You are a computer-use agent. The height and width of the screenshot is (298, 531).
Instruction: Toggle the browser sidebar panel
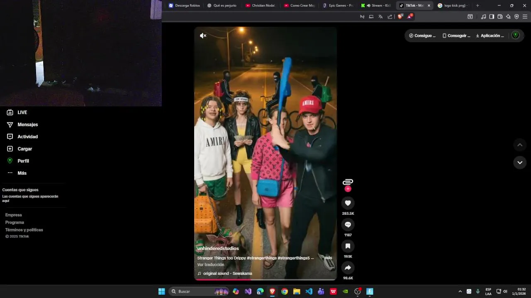click(x=492, y=17)
